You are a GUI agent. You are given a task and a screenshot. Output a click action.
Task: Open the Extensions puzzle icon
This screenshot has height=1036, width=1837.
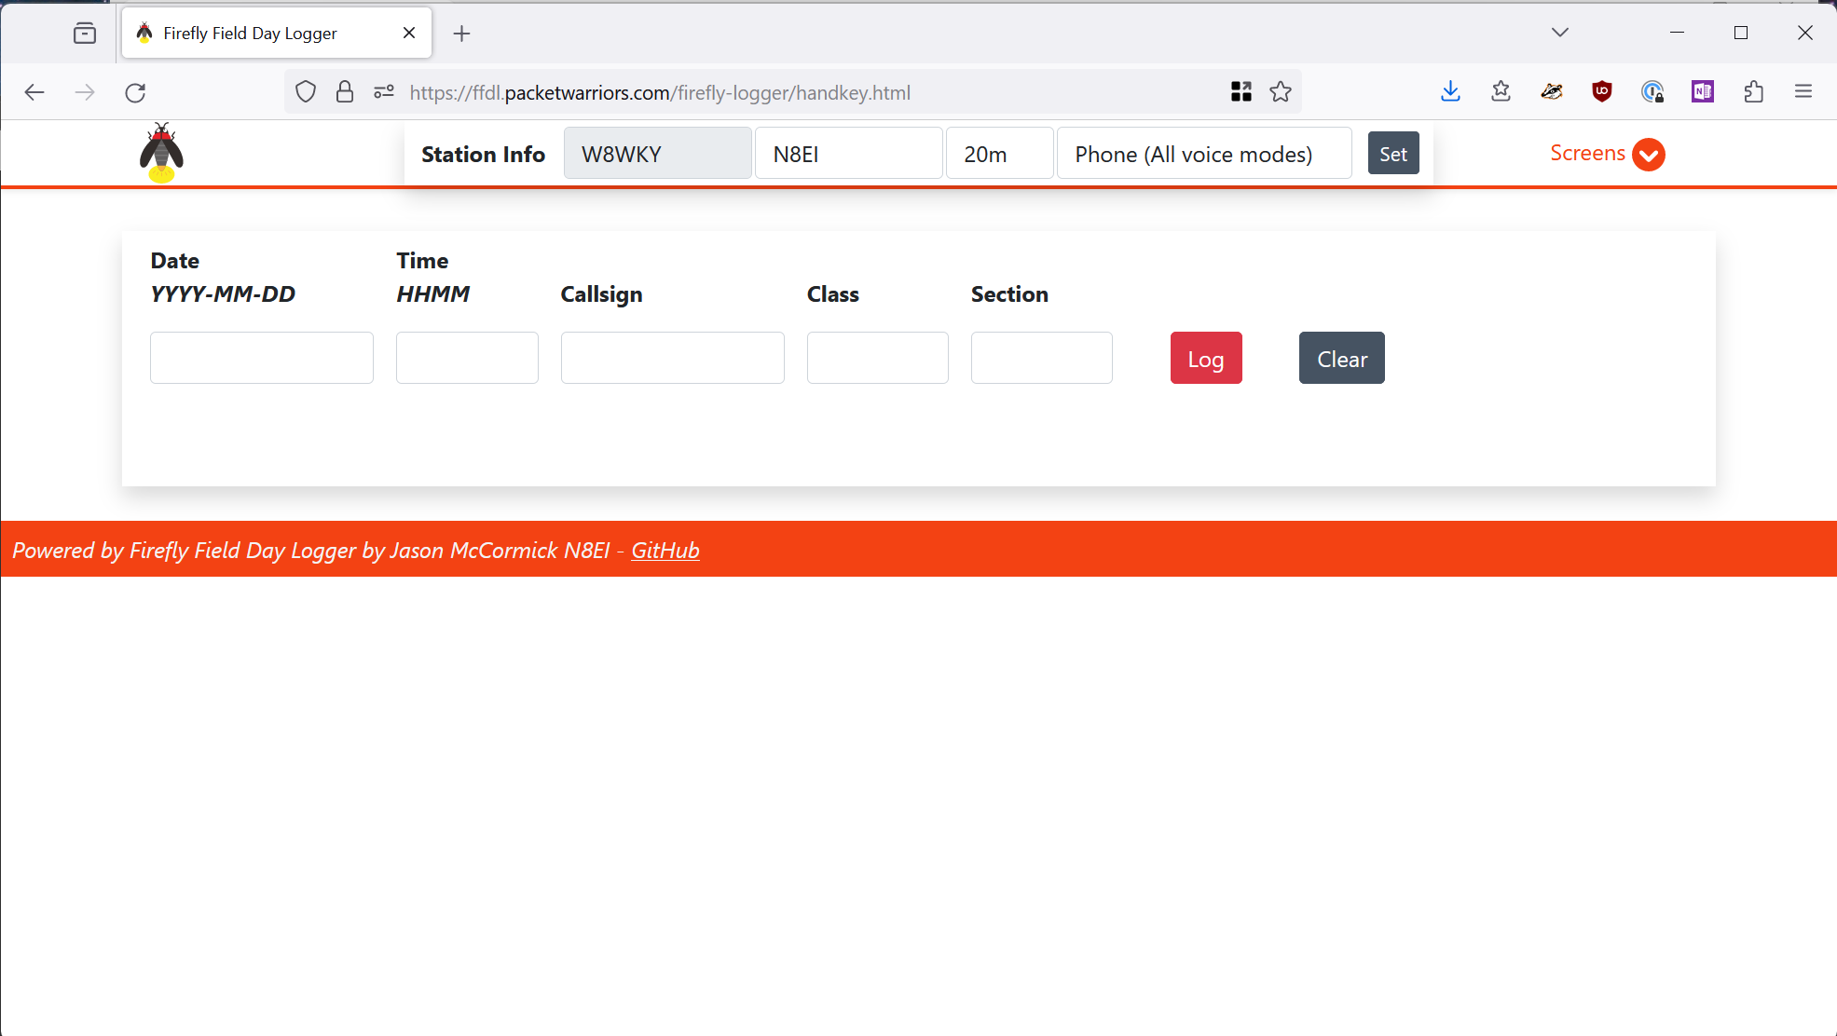point(1753,91)
